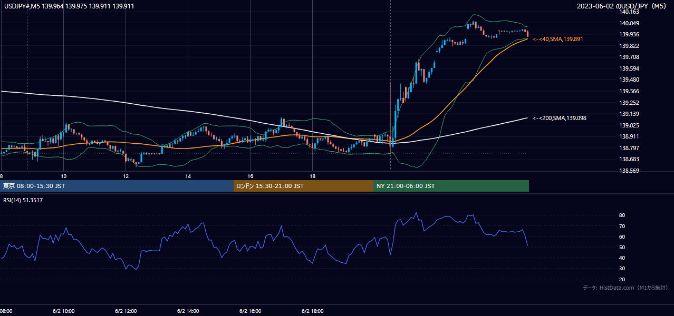Click the 138.911 price axis label
674x316 pixels.
pos(630,136)
